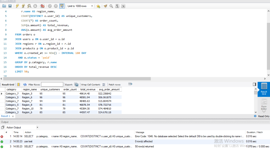Stop the running query
Image resolution: width=270 pixels, height=154 pixels.
[35, 6]
